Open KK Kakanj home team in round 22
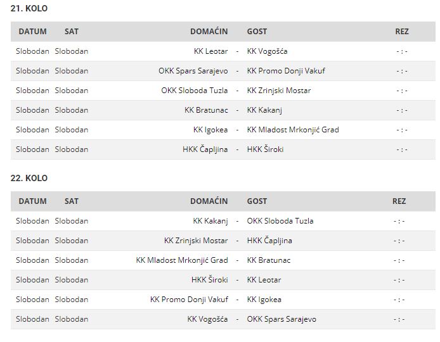The width and height of the screenshot is (440, 342). 210,221
